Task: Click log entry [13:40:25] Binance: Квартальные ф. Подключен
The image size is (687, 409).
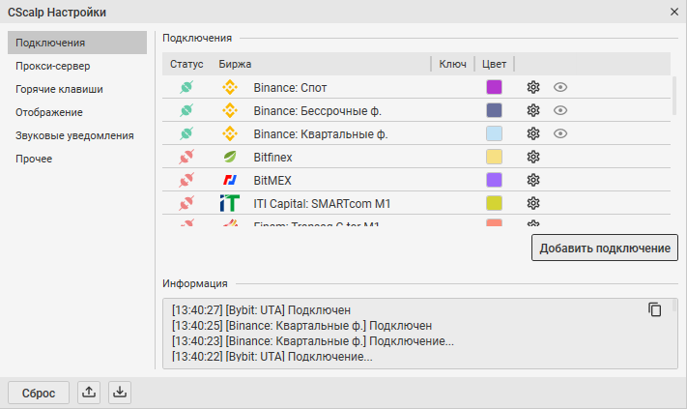Action: click(301, 326)
